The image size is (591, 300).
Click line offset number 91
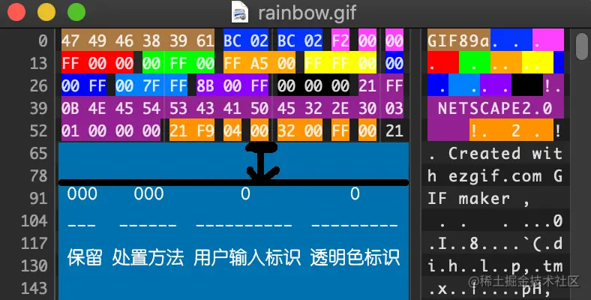click(39, 199)
